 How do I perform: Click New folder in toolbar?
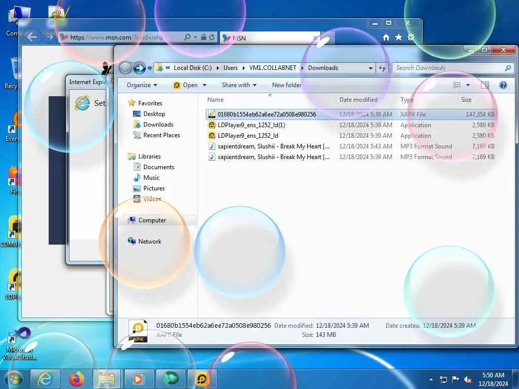(287, 85)
